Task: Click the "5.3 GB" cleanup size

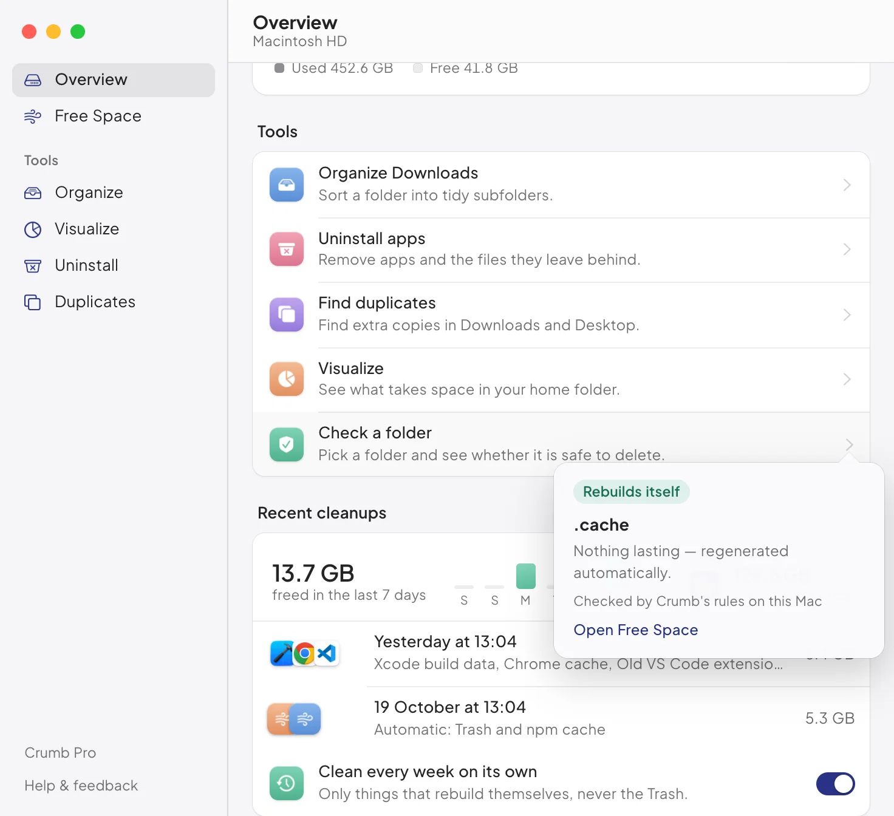Action: pos(830,719)
